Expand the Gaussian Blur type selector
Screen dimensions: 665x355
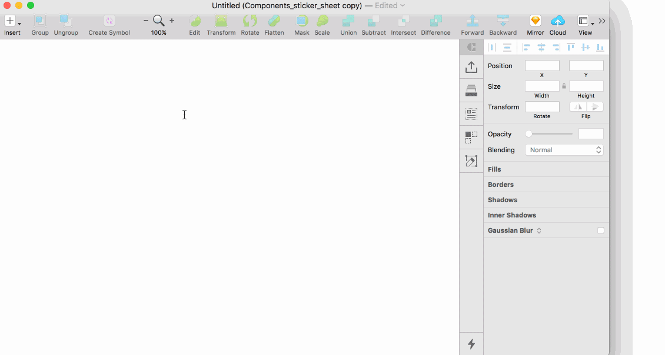pyautogui.click(x=539, y=230)
